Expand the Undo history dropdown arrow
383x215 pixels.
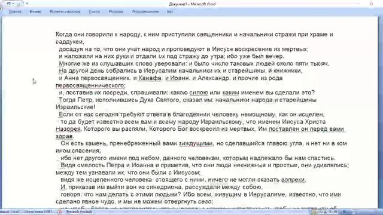pos(13,4)
